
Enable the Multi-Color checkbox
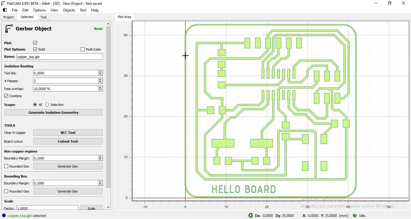click(x=83, y=49)
